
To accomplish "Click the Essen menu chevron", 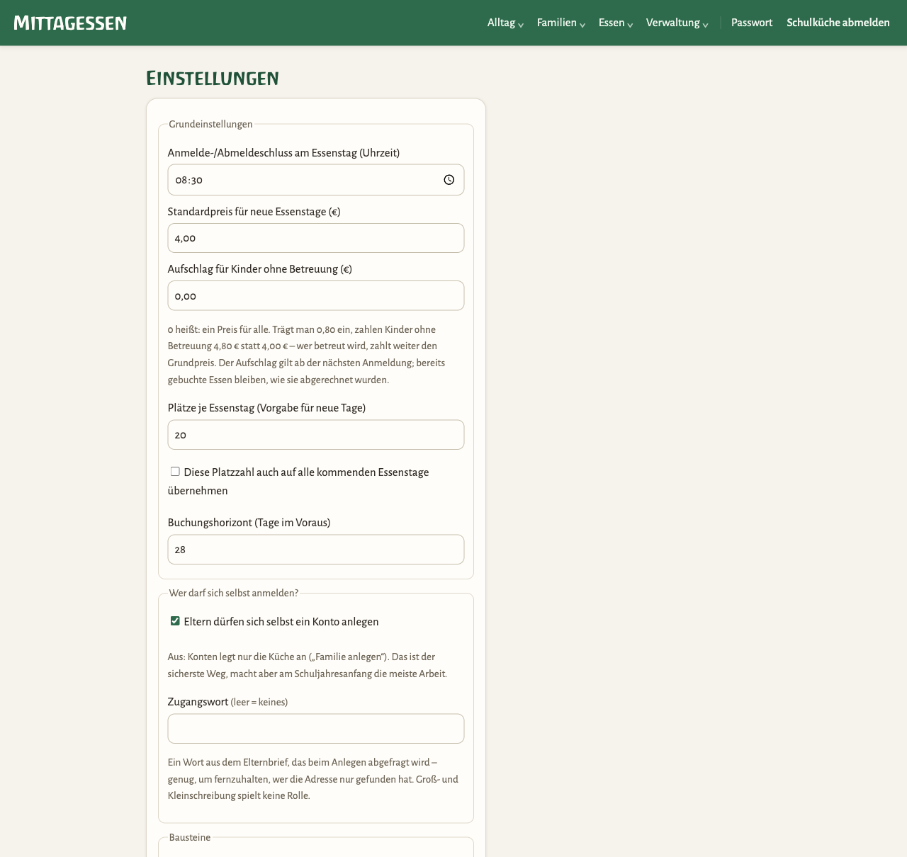I will point(630,25).
